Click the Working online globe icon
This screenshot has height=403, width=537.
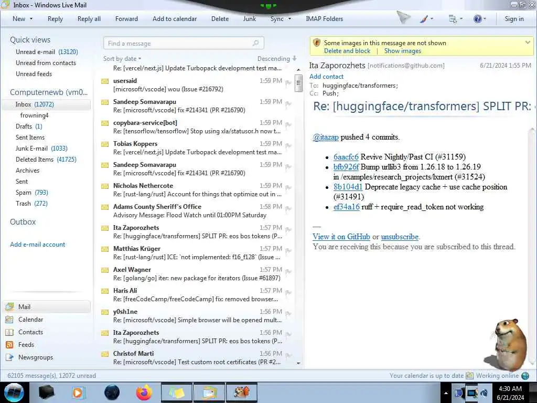(x=525, y=376)
